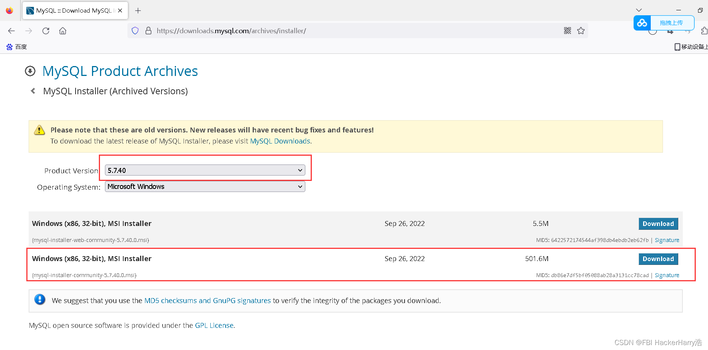The width and height of the screenshot is (708, 350).
Task: Open the QR code icon in address bar
Action: [568, 31]
